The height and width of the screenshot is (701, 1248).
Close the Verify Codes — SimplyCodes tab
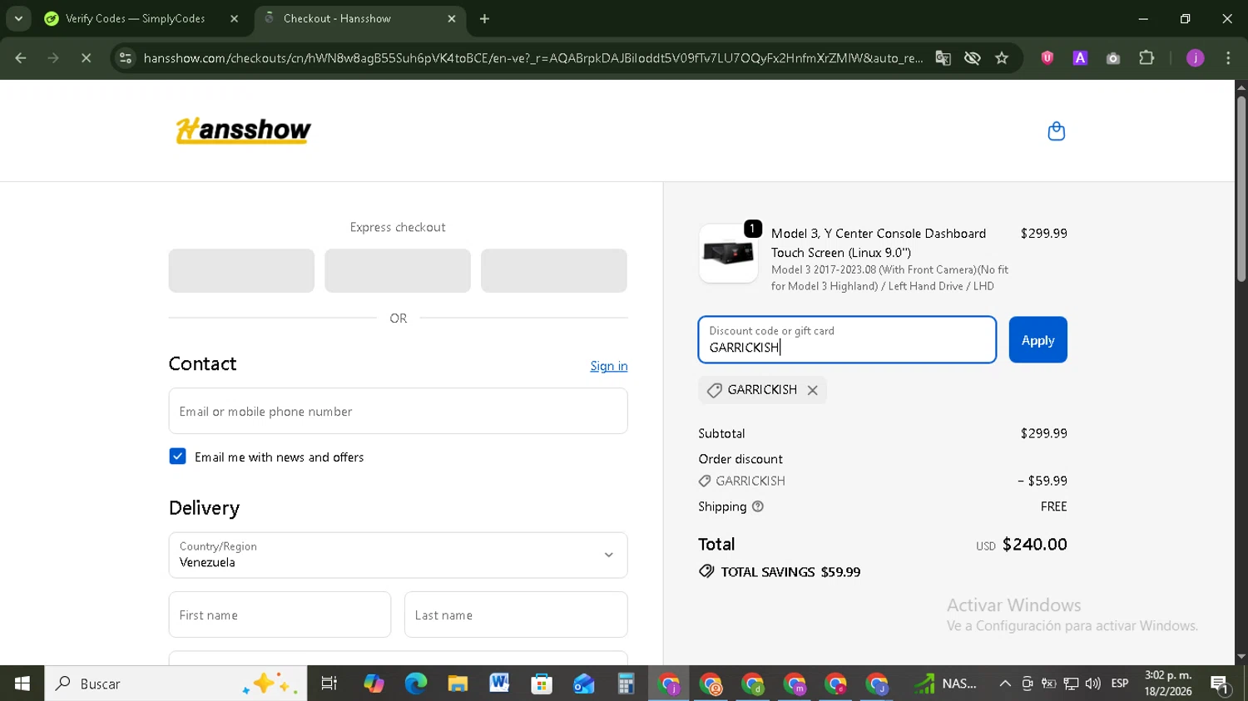point(234,18)
